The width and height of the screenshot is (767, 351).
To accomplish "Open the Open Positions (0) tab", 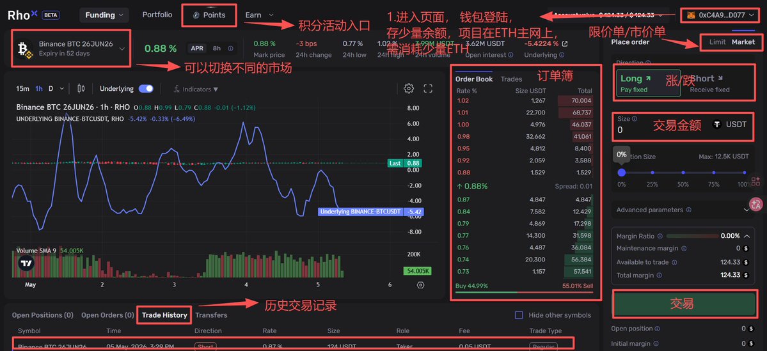I will [43, 315].
